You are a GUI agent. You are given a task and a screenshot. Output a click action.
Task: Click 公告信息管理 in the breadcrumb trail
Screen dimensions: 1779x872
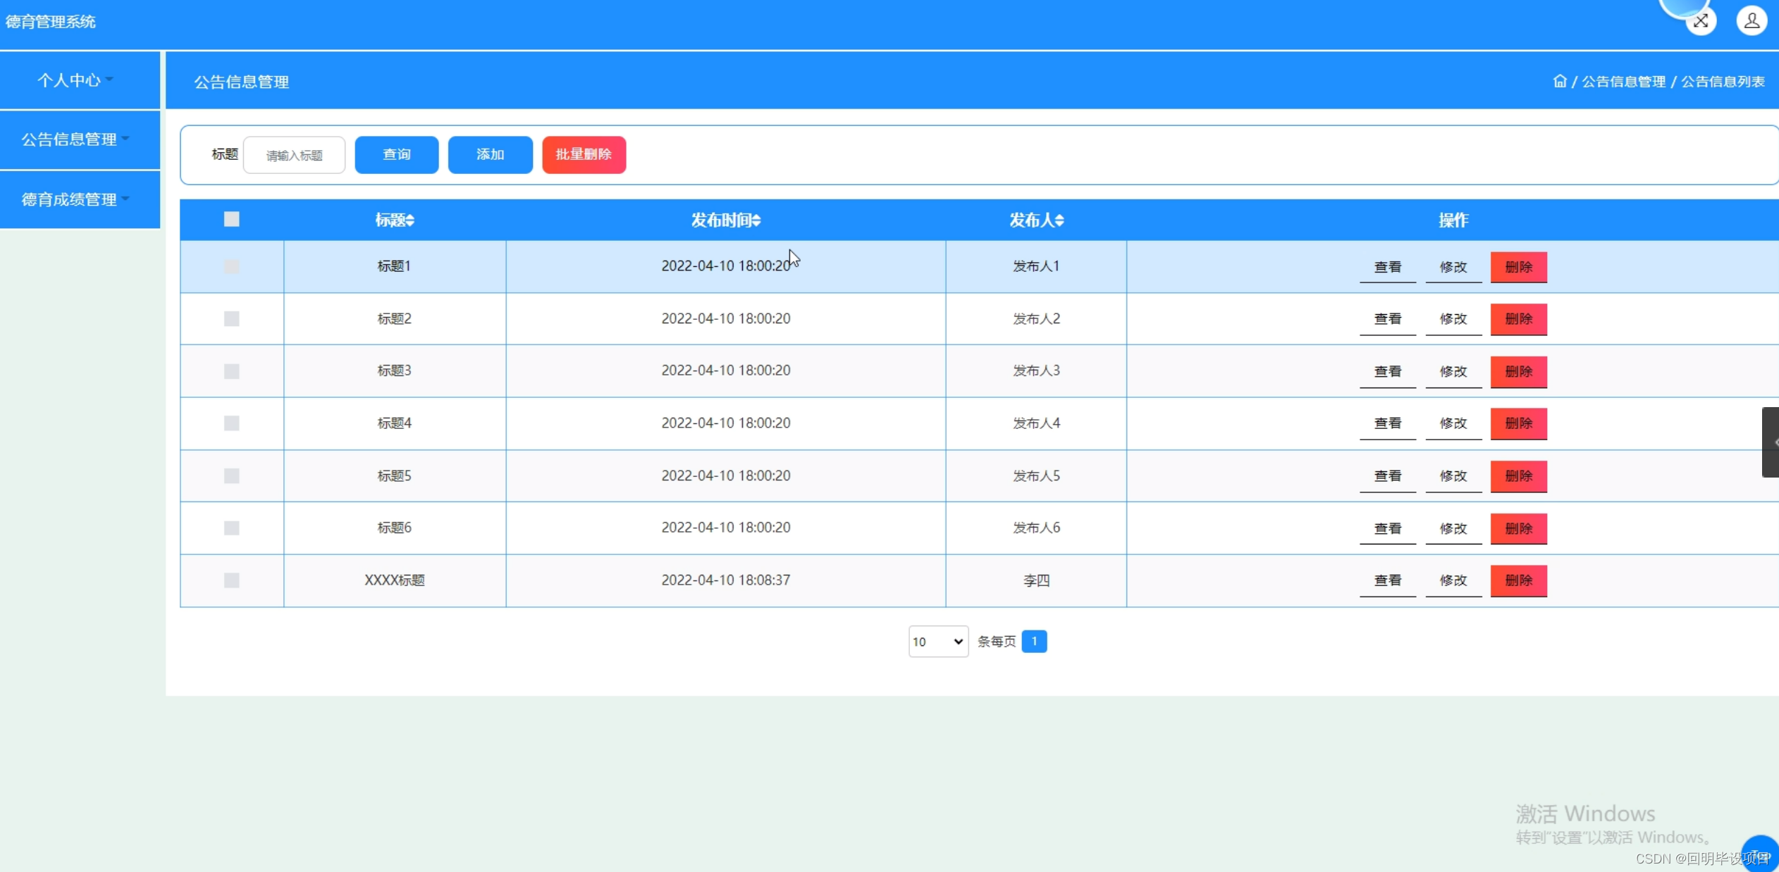click(1623, 81)
